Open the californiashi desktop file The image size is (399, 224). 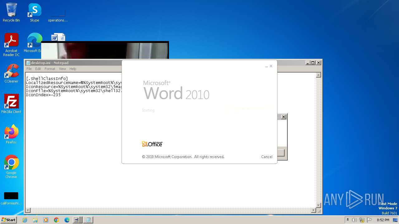11,198
